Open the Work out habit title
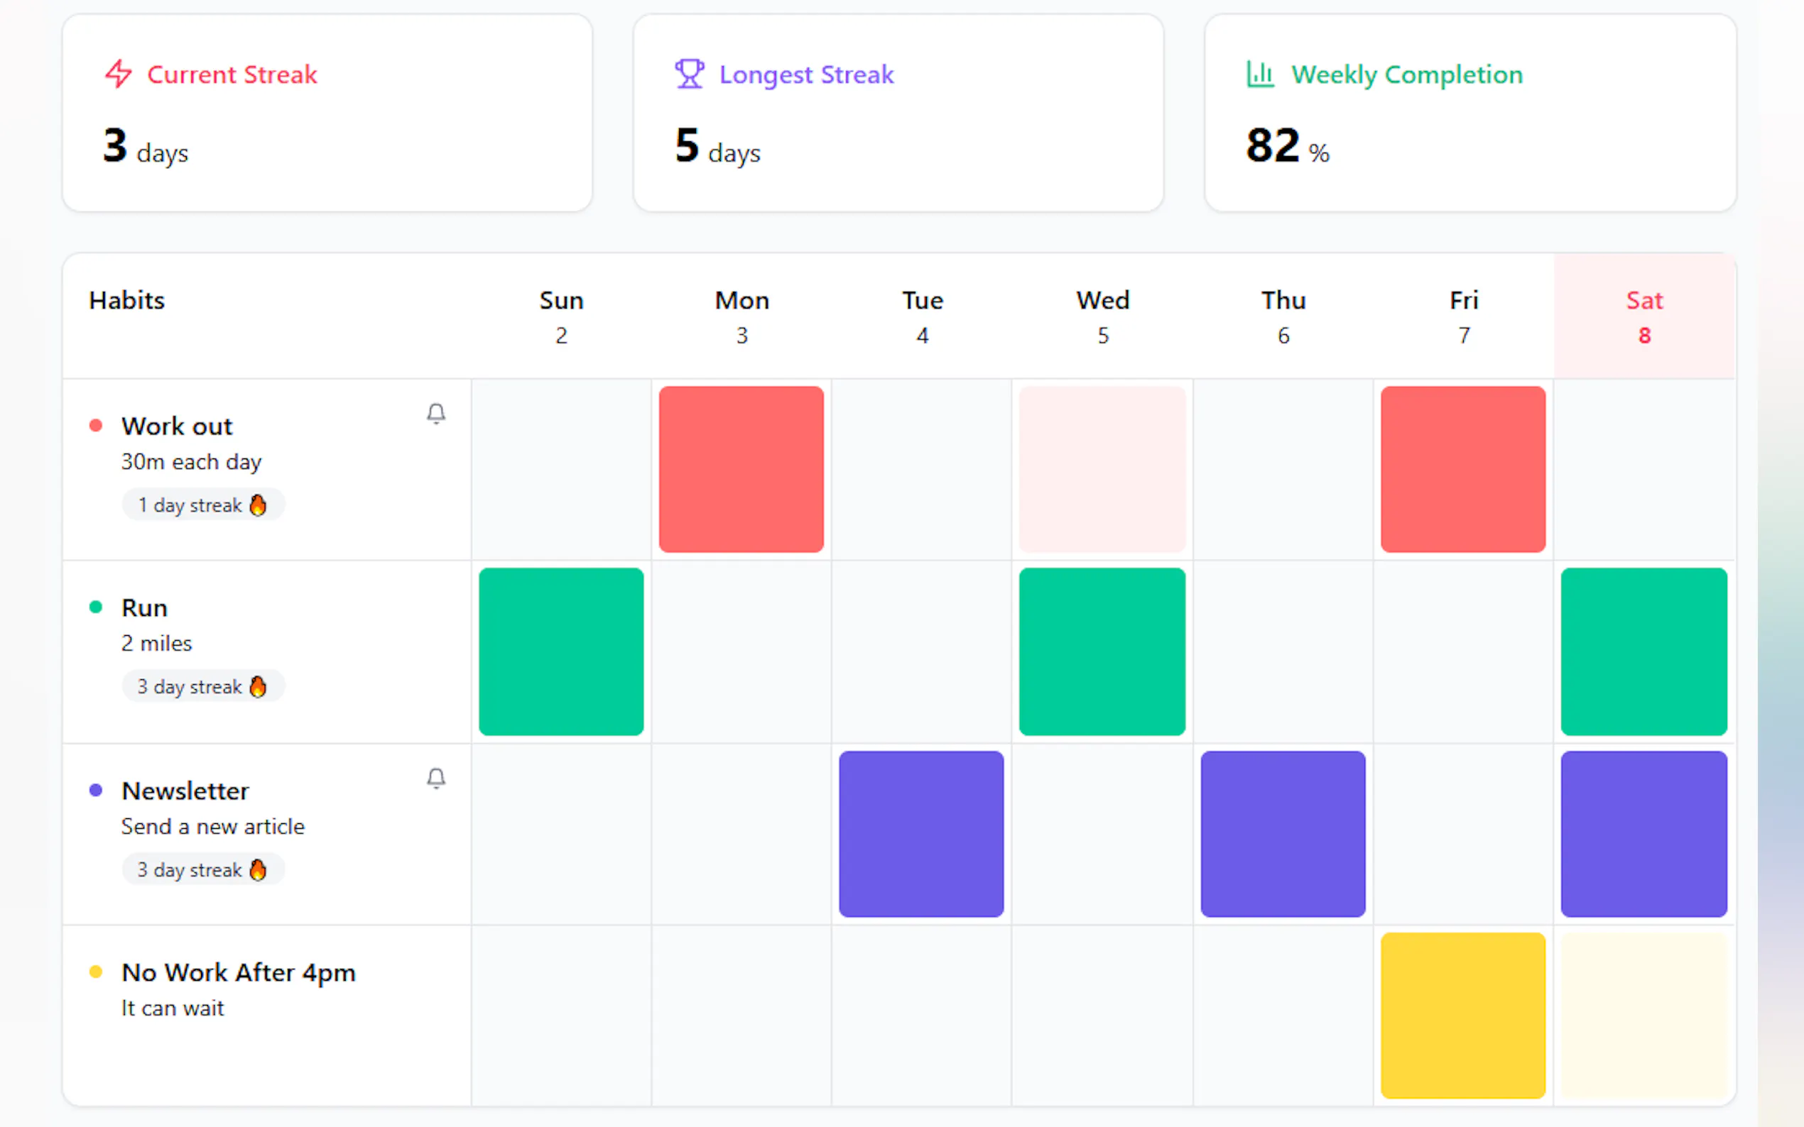Image resolution: width=1804 pixels, height=1127 pixels. click(178, 427)
